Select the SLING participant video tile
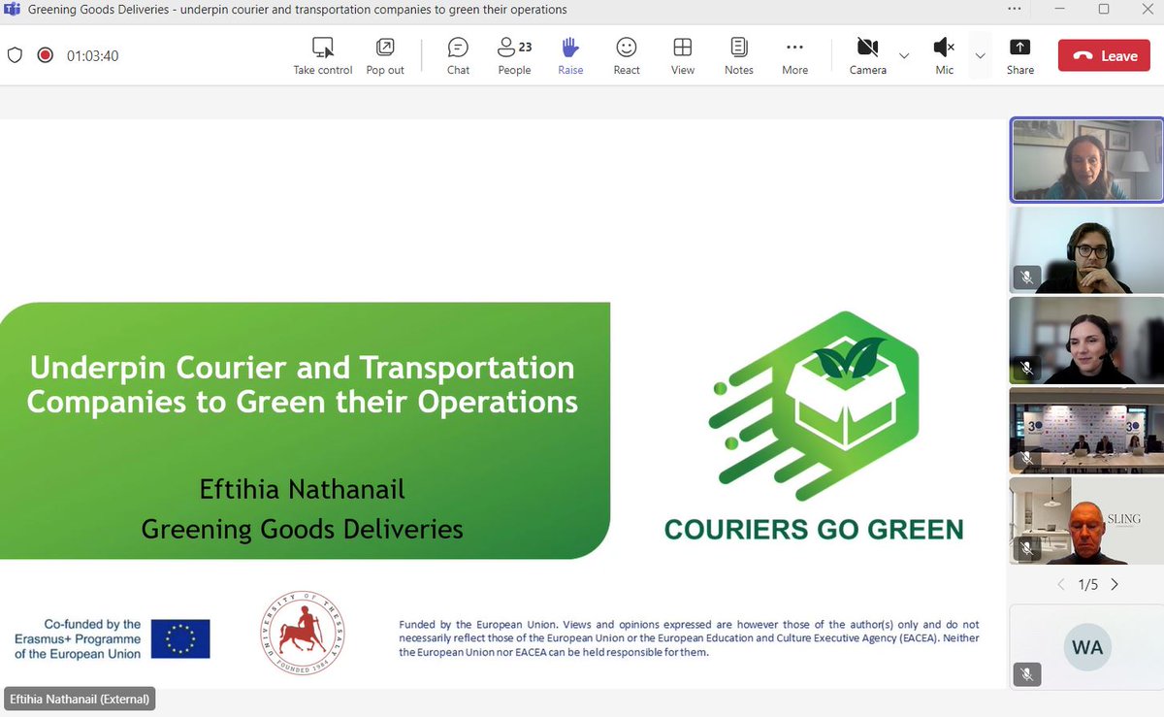This screenshot has width=1164, height=717. tap(1085, 521)
